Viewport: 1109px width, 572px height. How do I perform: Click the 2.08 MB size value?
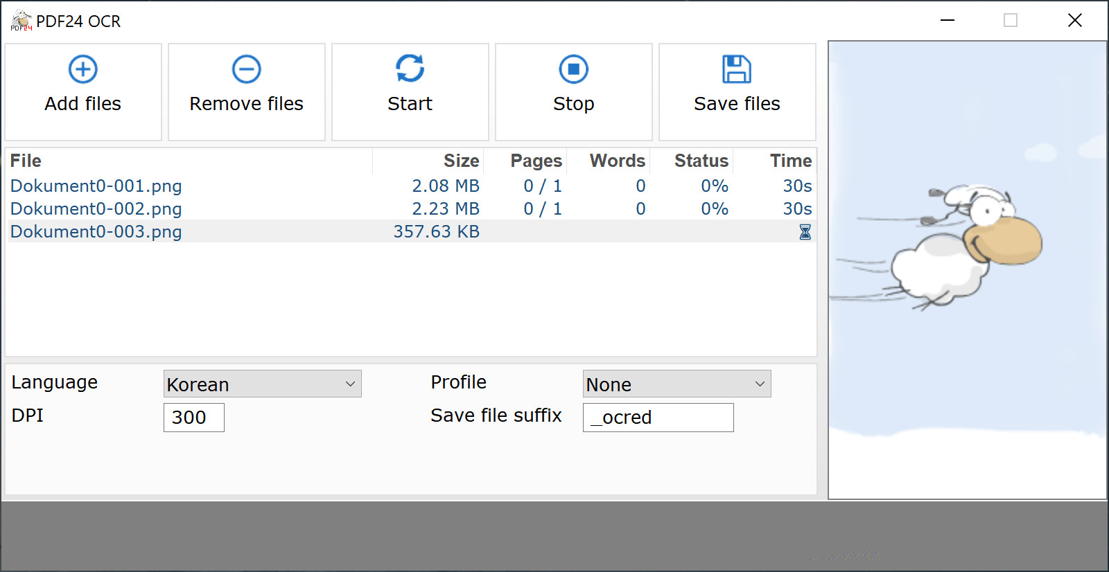[446, 186]
